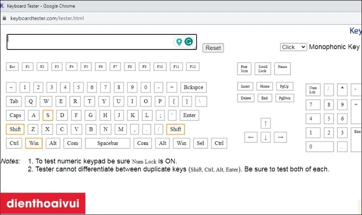Click the M key
Viewport: 362px width, 215px height.
pos(121,129)
